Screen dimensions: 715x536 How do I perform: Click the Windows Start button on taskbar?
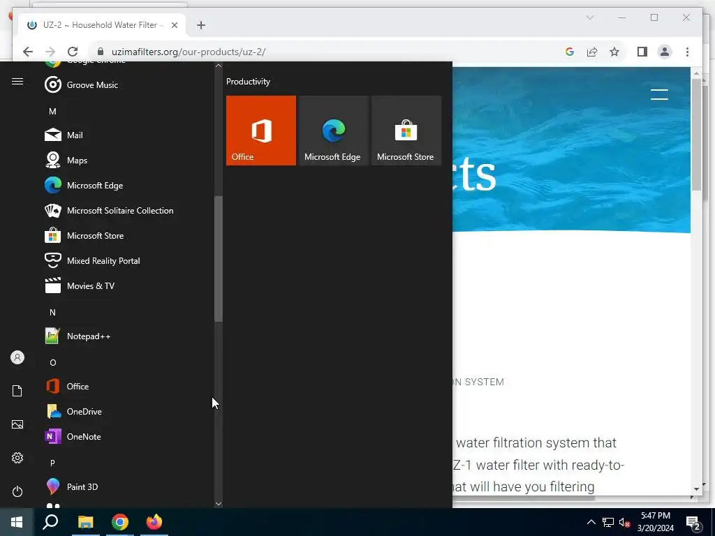pyautogui.click(x=17, y=522)
